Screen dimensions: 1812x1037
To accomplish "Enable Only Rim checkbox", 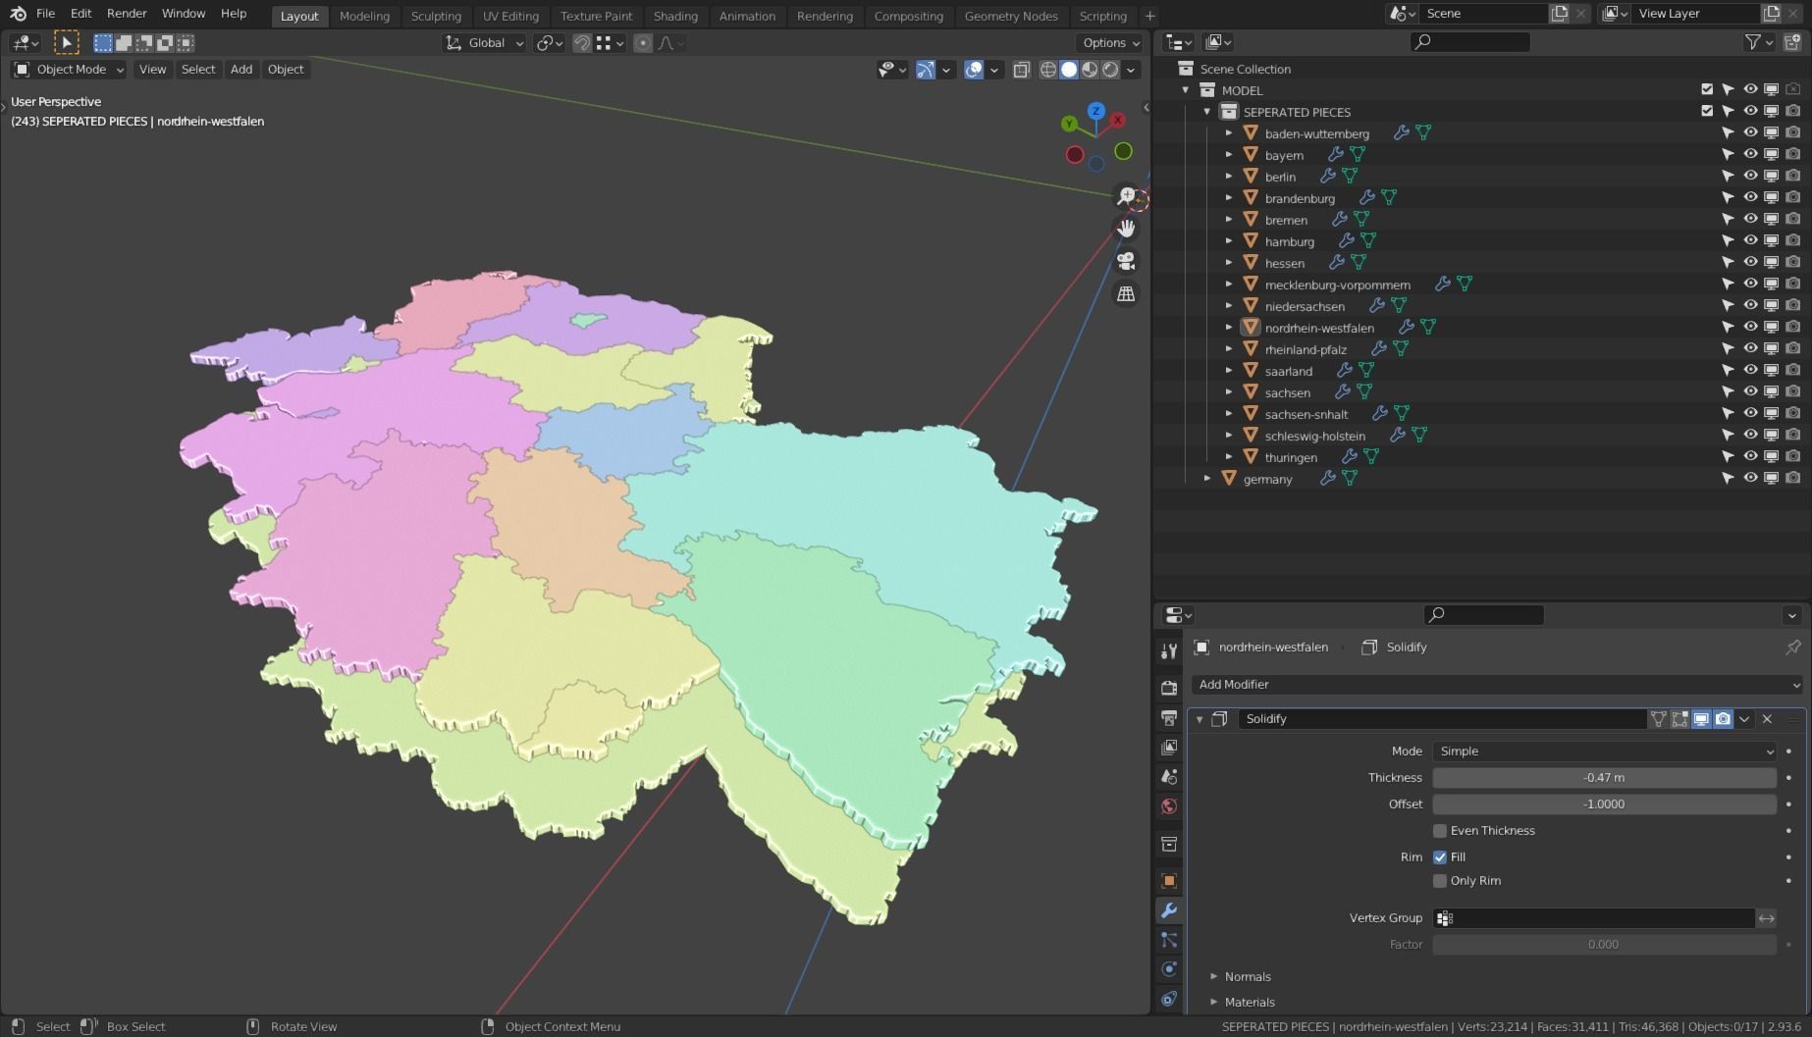I will (x=1440, y=881).
